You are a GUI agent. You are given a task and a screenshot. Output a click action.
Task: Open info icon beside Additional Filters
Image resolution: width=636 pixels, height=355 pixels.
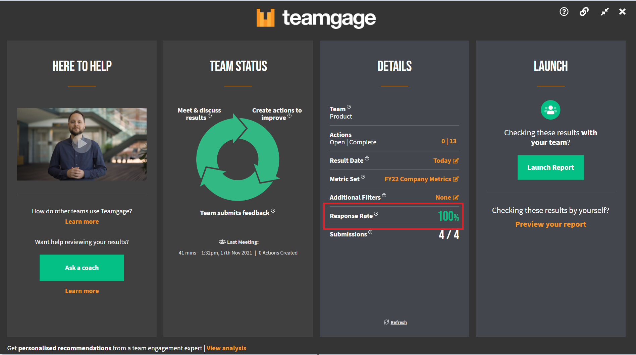click(384, 195)
